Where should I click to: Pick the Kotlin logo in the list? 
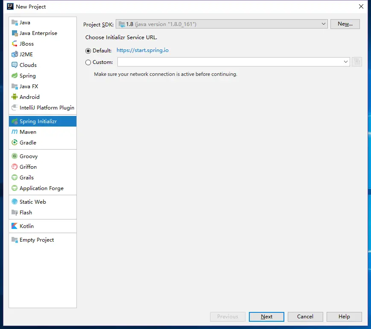click(15, 226)
